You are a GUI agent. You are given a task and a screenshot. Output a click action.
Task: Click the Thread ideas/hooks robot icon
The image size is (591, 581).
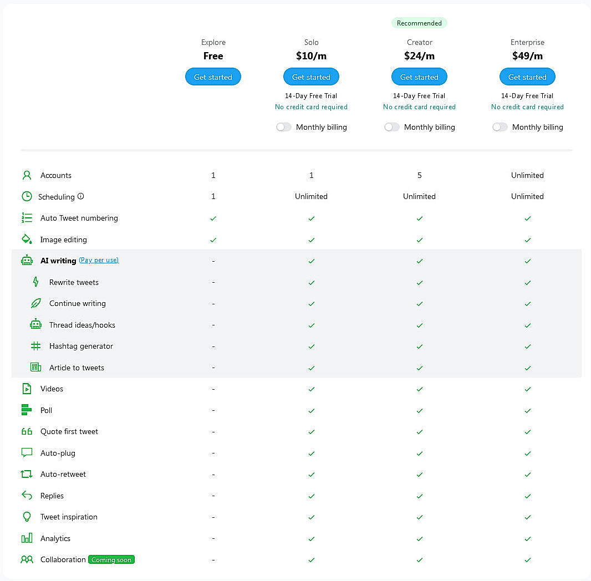pyautogui.click(x=36, y=324)
